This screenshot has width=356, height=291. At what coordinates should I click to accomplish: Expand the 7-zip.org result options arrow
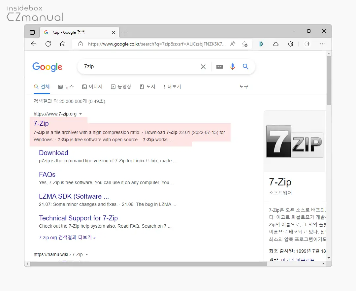[x=80, y=113]
